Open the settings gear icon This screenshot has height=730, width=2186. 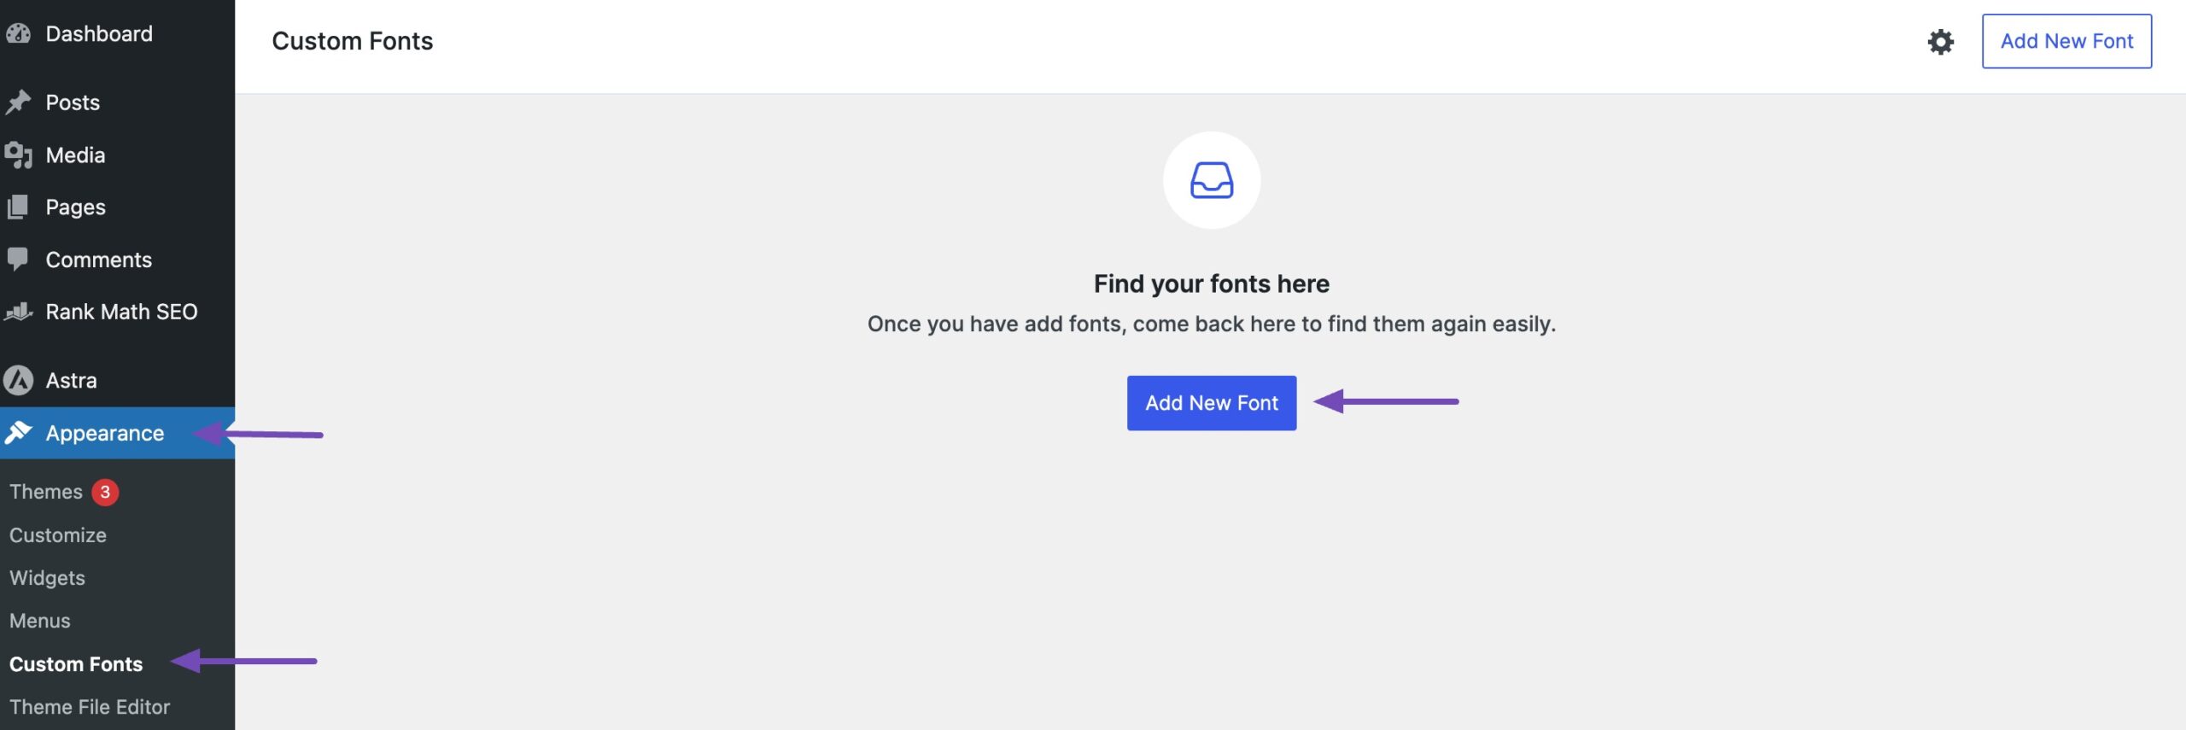1940,42
